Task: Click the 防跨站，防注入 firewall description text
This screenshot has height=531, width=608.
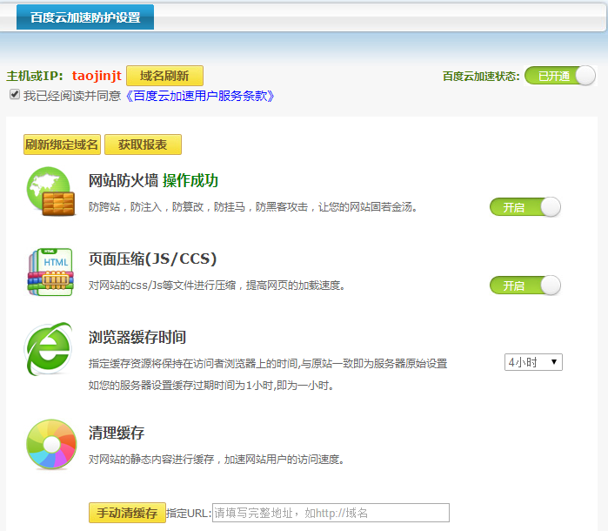Action: pyautogui.click(x=253, y=207)
